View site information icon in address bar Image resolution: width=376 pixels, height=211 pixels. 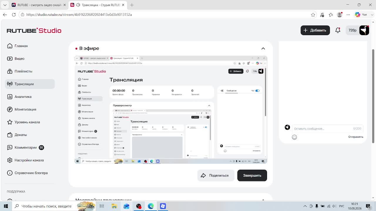[x=22, y=15]
